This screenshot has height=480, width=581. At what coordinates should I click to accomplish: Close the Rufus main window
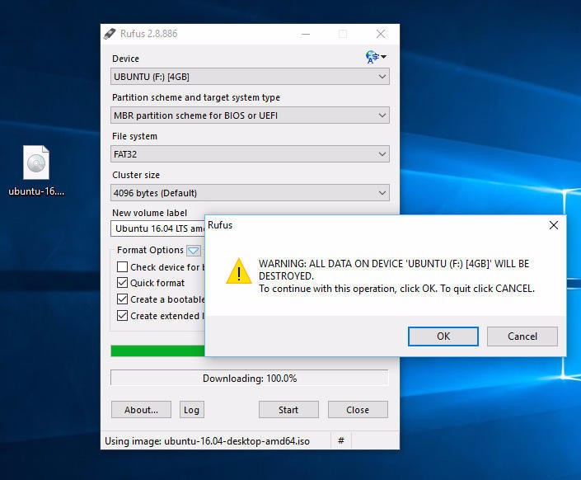point(381,34)
